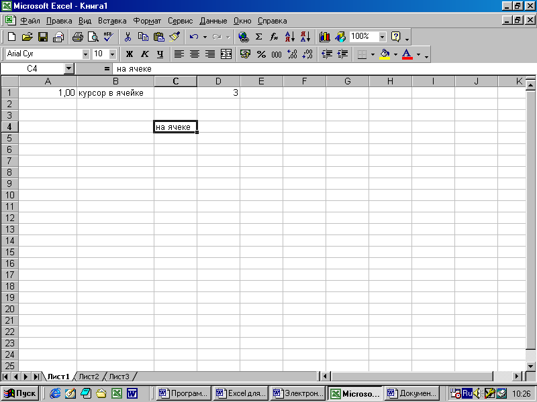Click the equals Edit Formula button
This screenshot has width=537, height=402.
coord(107,69)
